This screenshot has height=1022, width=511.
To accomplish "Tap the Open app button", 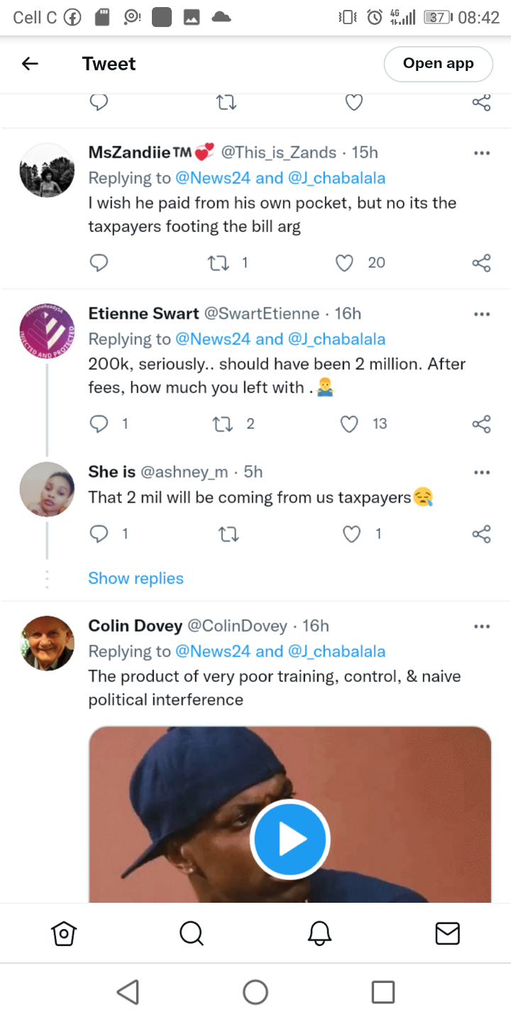I will point(438,64).
